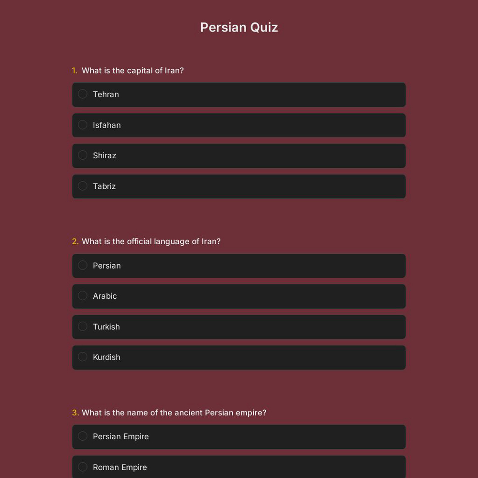478x478 pixels.
Task: Click the Tabriz answer row
Action: coord(239,186)
